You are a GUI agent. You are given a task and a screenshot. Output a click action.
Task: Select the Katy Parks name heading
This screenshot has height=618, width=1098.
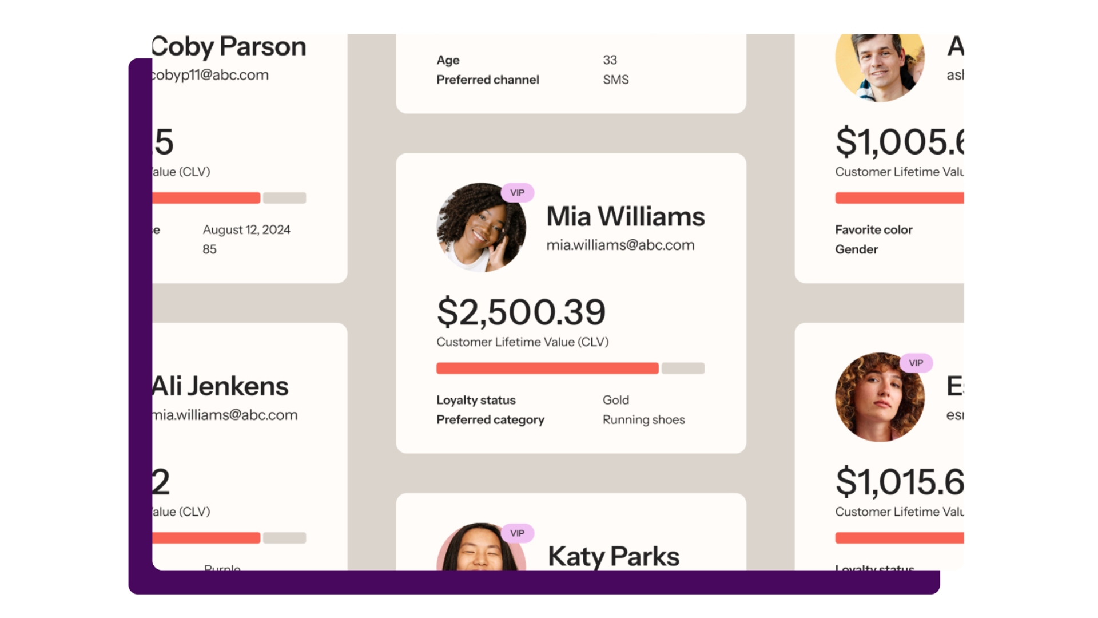click(x=613, y=556)
